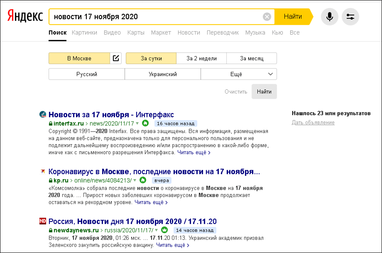Click the yellow Найти search button

(293, 17)
